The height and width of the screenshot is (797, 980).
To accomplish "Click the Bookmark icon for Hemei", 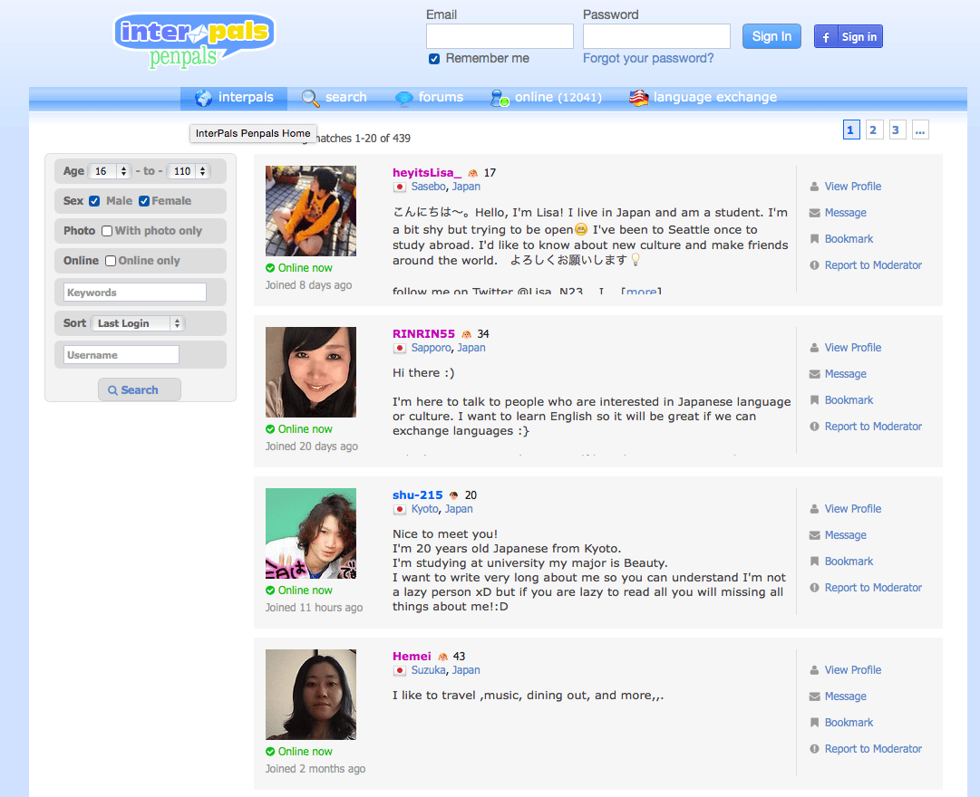I will [814, 723].
